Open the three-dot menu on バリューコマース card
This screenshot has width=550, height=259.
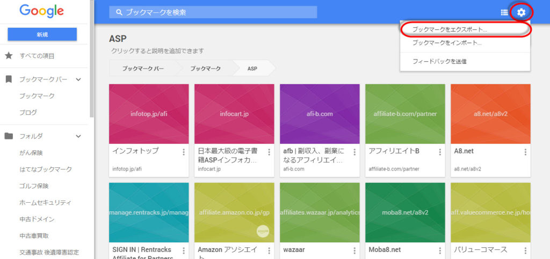[x=525, y=250]
